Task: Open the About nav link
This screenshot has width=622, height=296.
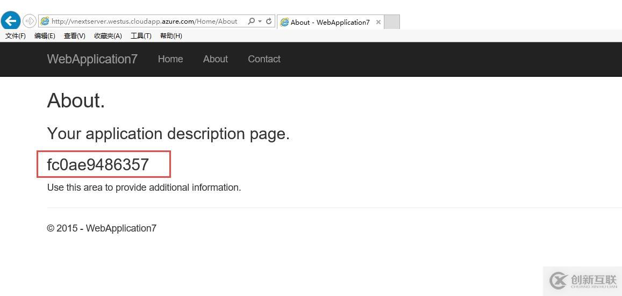Action: click(216, 59)
